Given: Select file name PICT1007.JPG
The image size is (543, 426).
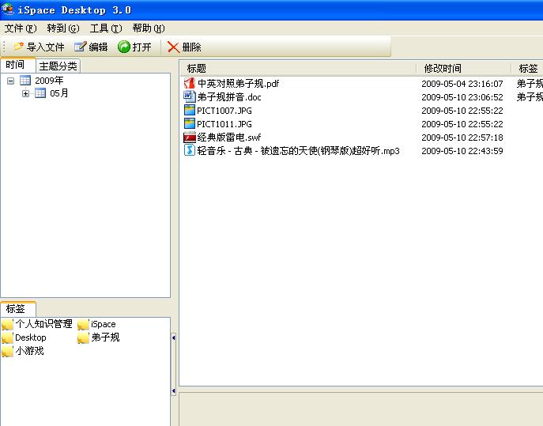Looking at the screenshot, I should click(224, 111).
